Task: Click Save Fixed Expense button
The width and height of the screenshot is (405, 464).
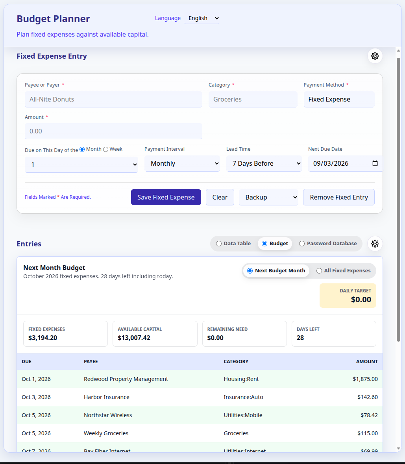Action: (166, 197)
